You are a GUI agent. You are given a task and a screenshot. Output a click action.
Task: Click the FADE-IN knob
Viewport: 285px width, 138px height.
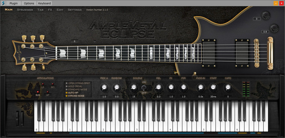201,87
